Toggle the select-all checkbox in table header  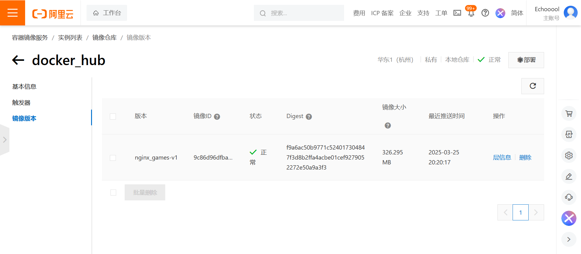[113, 117]
